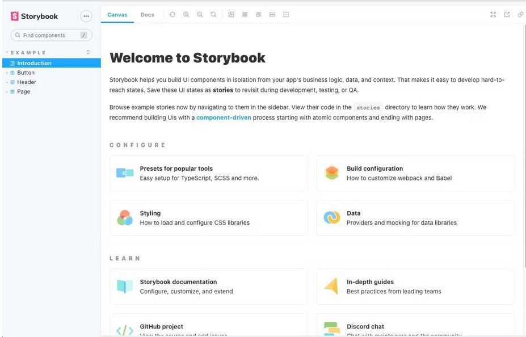526x337 pixels.
Task: Zoom out on the canvas preview
Action: click(x=199, y=14)
